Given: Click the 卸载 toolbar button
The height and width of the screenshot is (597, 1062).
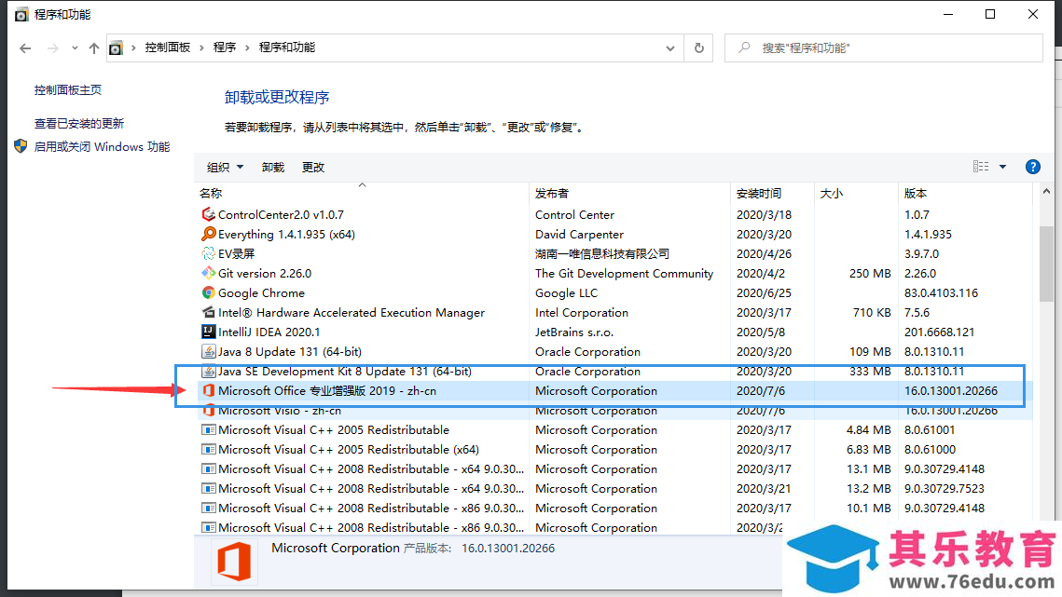Looking at the screenshot, I should [273, 168].
